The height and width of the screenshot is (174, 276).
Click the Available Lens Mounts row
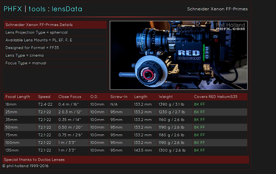39,40
